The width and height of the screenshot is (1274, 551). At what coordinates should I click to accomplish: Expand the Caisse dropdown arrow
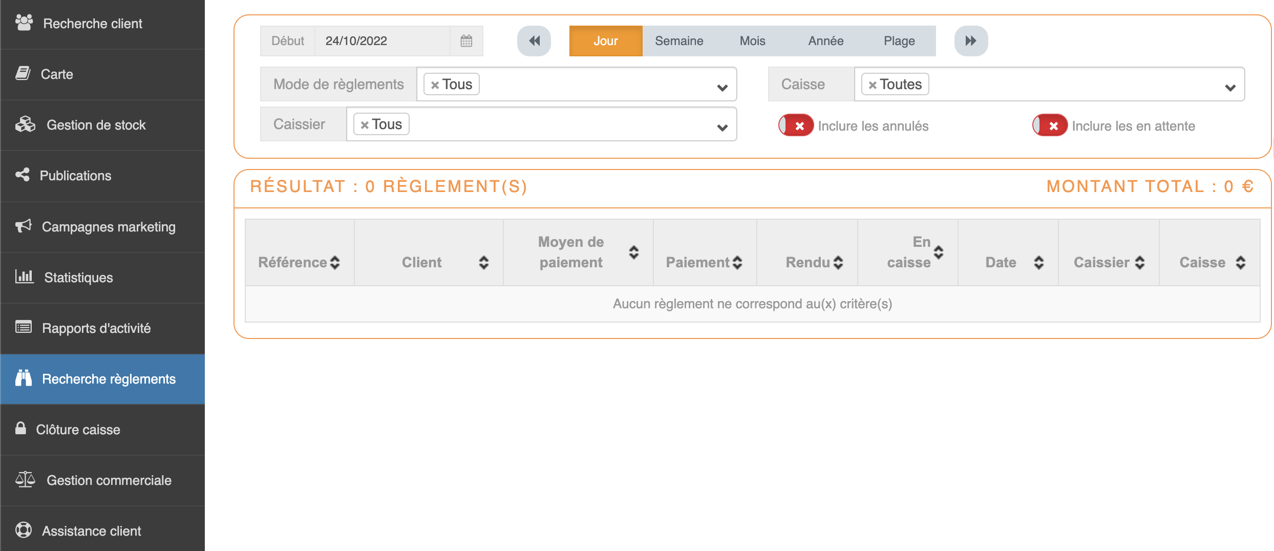click(1230, 88)
